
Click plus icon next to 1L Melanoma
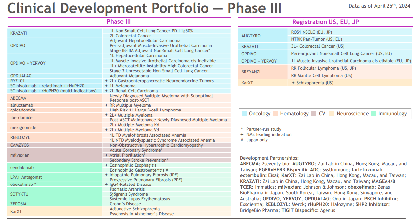[106, 86]
